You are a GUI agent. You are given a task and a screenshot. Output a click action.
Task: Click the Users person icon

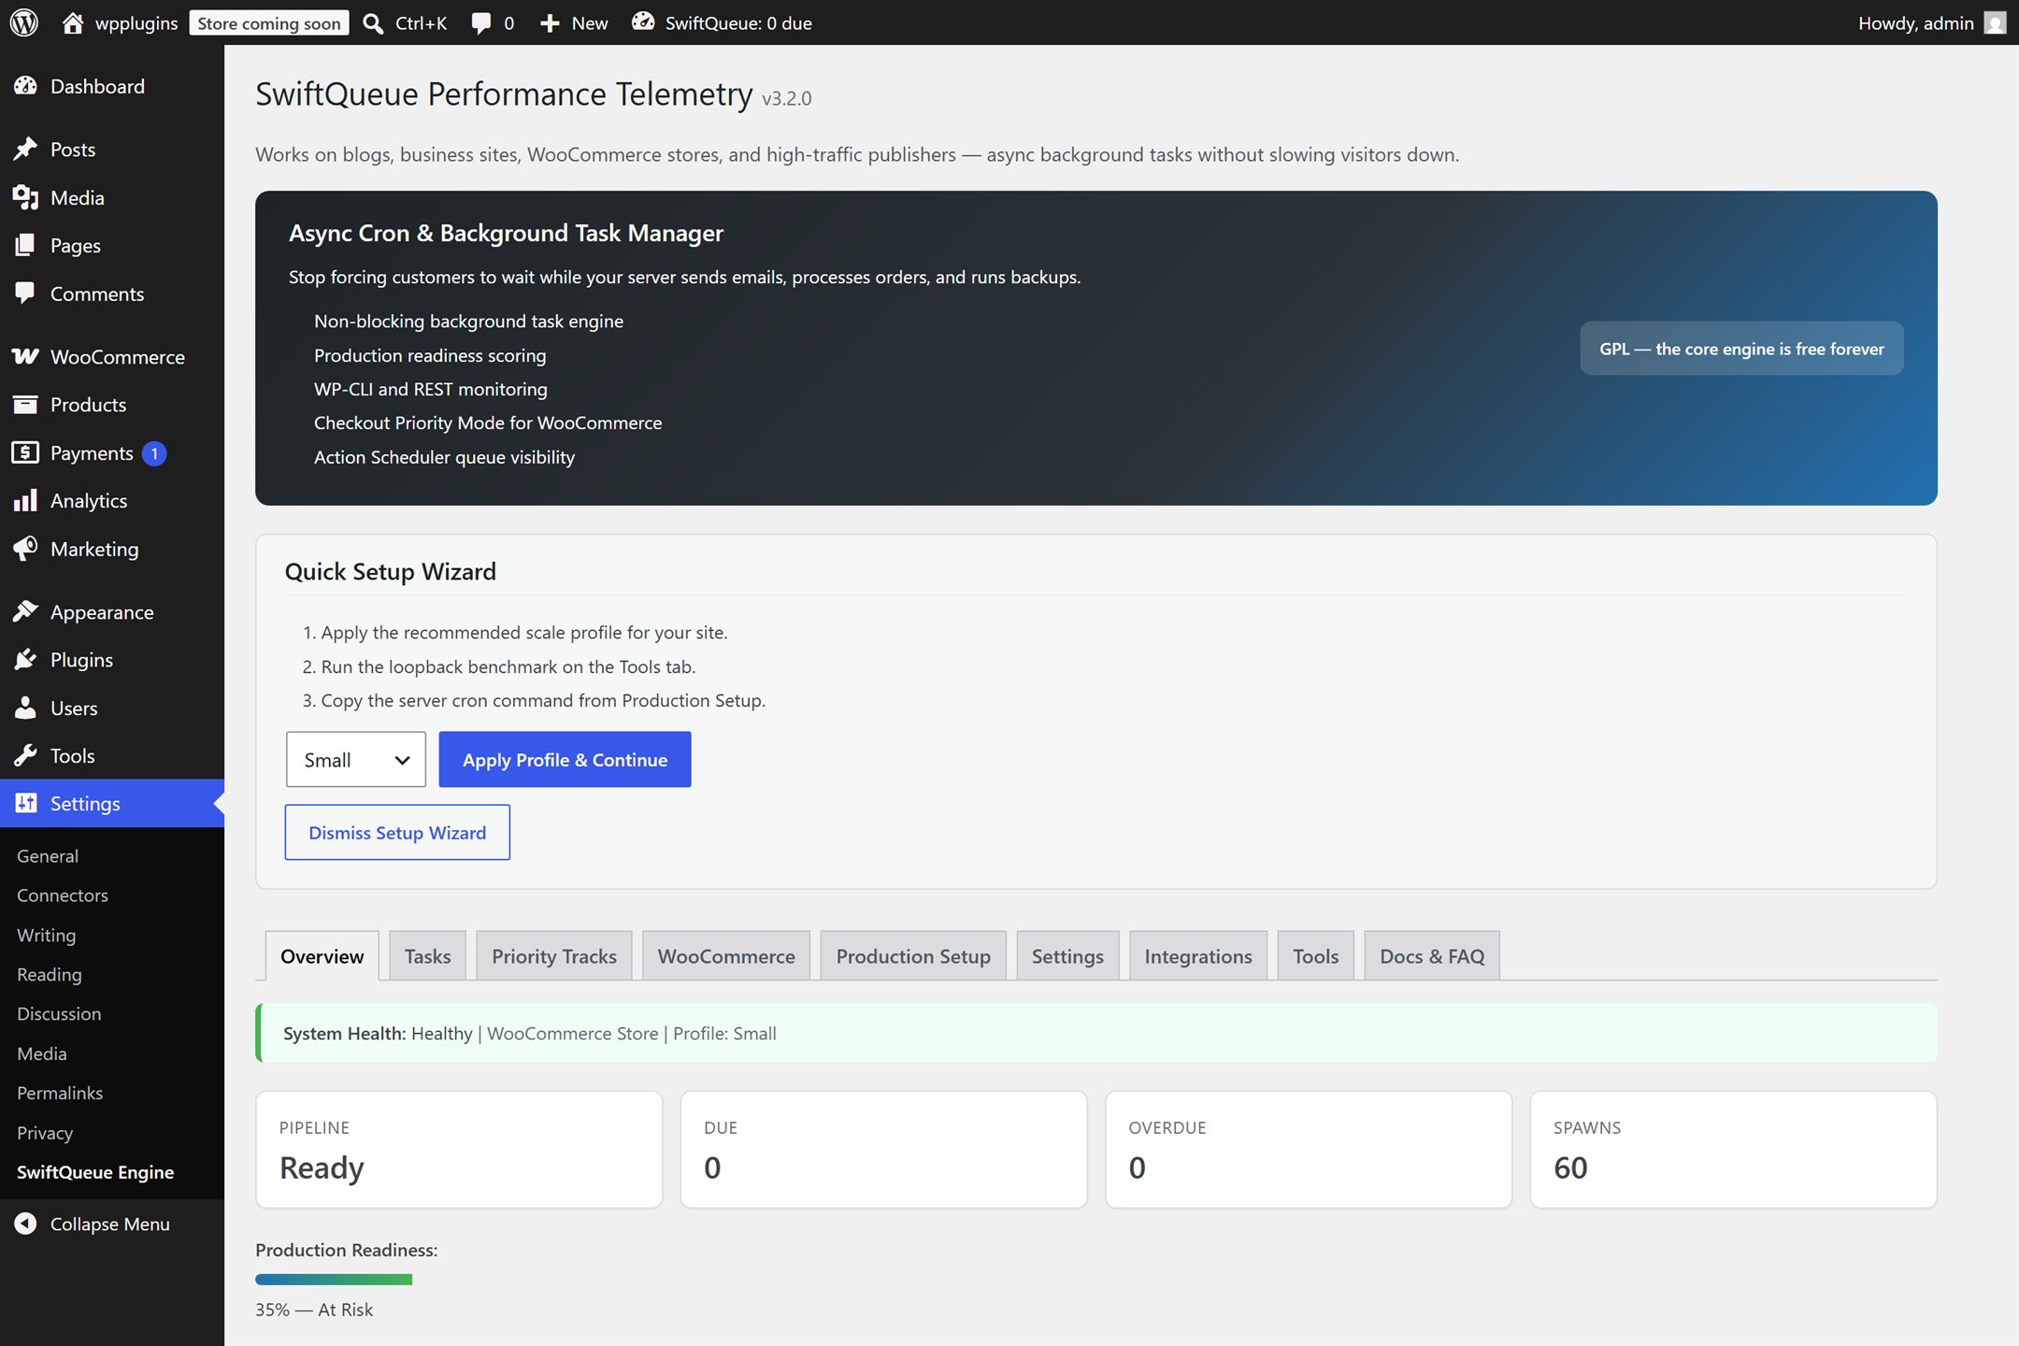pos(26,708)
